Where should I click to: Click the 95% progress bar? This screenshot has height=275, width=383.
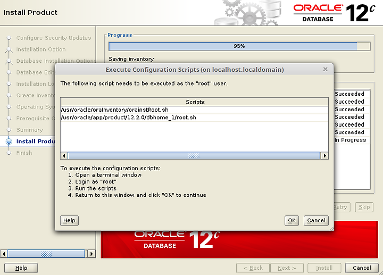click(239, 46)
